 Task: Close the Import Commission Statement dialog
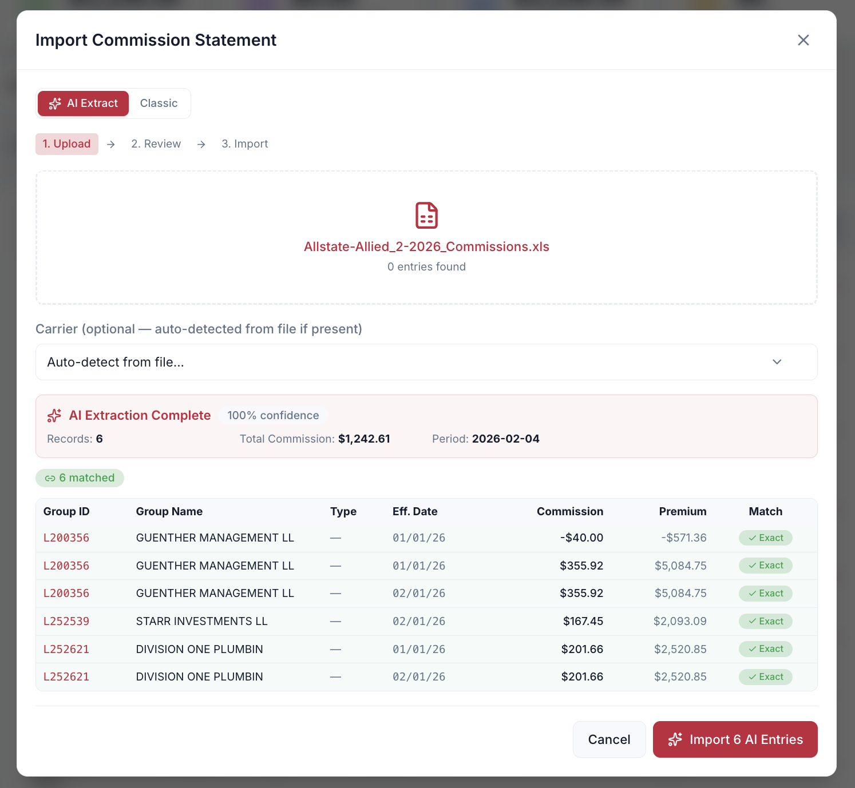point(803,40)
